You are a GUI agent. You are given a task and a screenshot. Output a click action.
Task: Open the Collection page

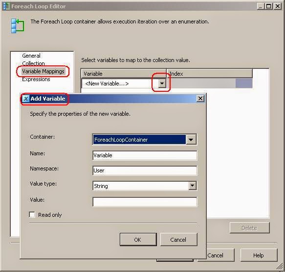[x=33, y=63]
